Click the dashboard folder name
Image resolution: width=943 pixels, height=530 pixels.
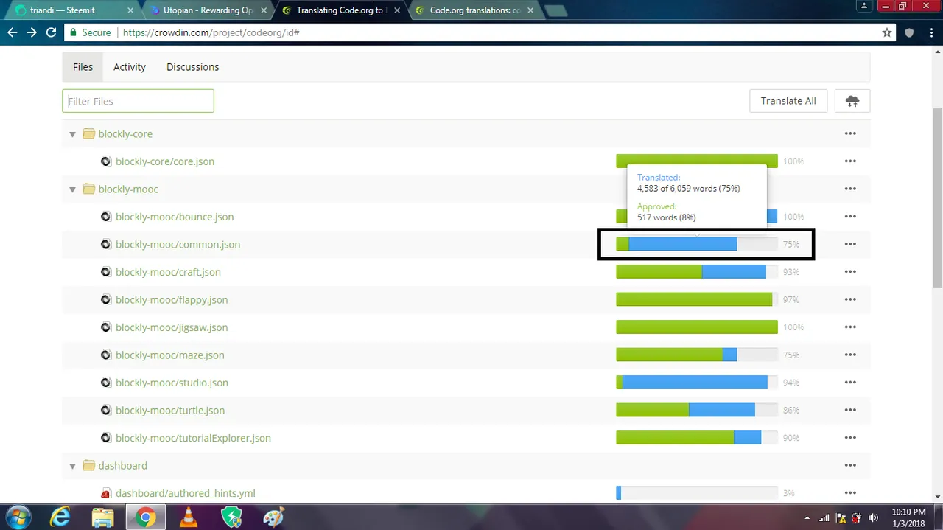click(122, 466)
